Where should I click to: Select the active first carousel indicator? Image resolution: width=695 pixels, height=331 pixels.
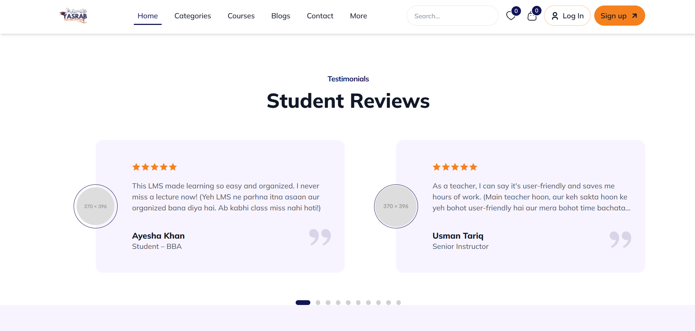pyautogui.click(x=303, y=303)
